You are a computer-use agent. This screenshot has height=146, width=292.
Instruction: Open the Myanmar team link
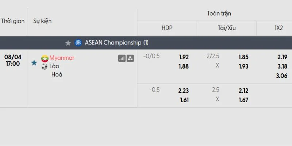coord(62,58)
